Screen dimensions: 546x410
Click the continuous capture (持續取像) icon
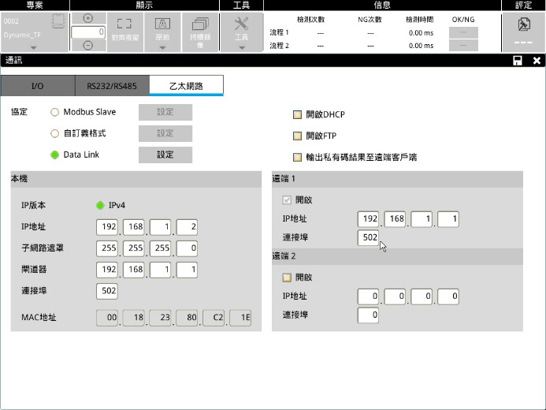point(200,26)
